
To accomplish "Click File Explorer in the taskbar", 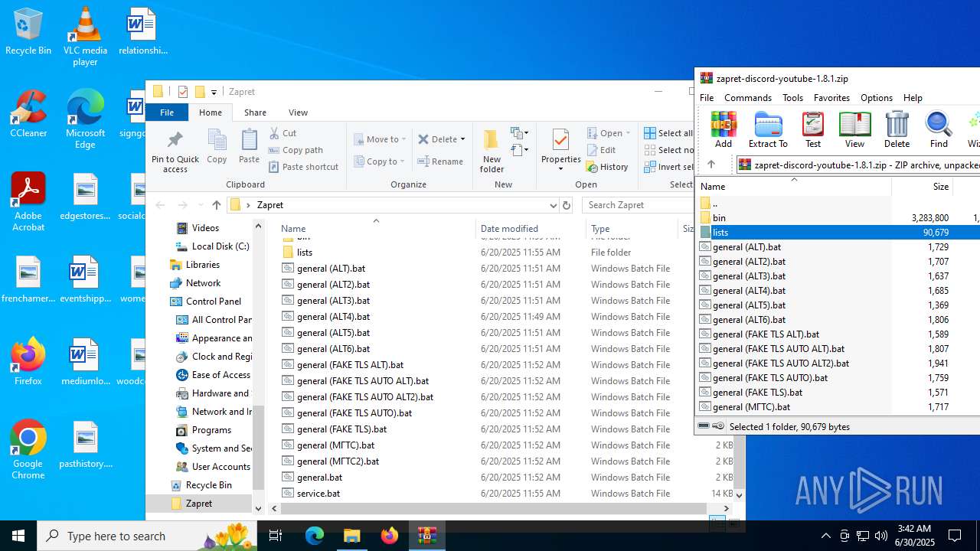I will pos(352,536).
